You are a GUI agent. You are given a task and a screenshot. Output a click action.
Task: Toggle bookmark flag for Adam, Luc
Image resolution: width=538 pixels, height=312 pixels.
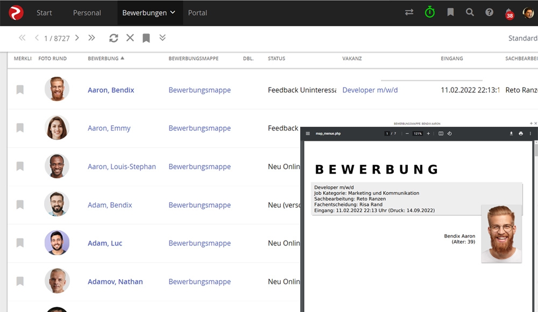coord(20,243)
